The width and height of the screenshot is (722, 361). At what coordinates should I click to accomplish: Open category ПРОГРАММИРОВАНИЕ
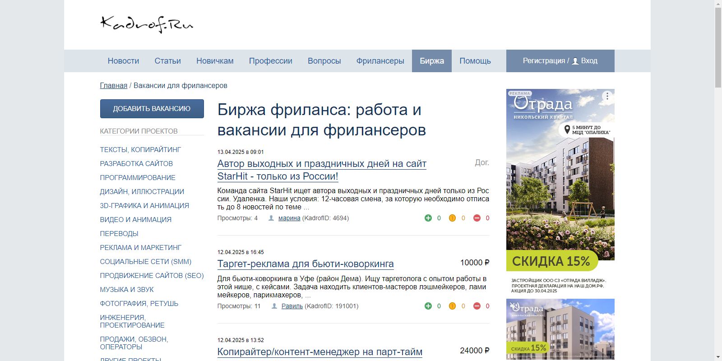(x=138, y=178)
